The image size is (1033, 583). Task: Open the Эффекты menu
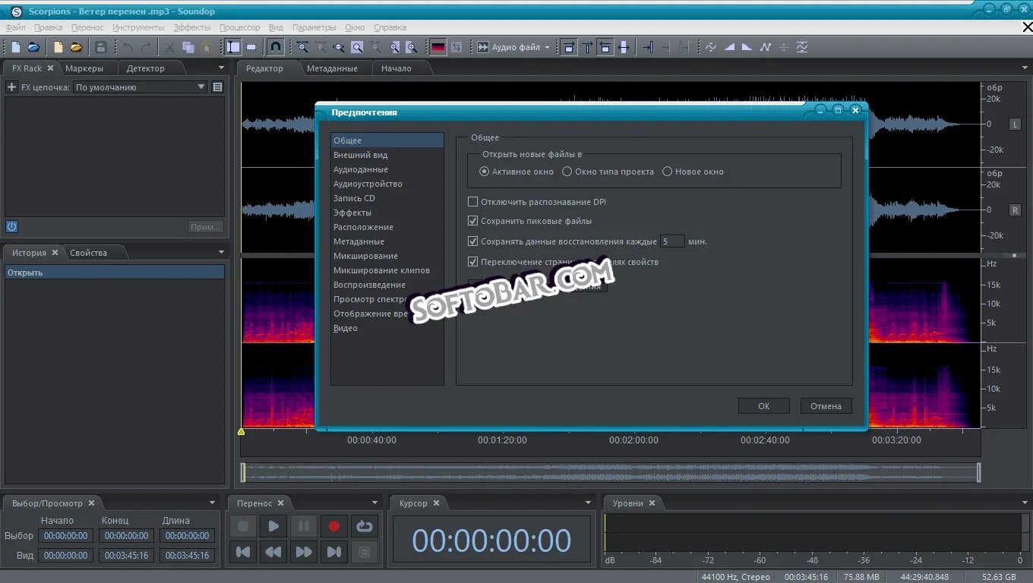pyautogui.click(x=192, y=27)
